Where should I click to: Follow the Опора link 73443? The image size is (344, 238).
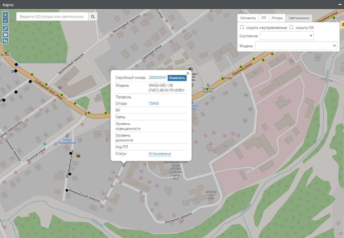click(154, 103)
